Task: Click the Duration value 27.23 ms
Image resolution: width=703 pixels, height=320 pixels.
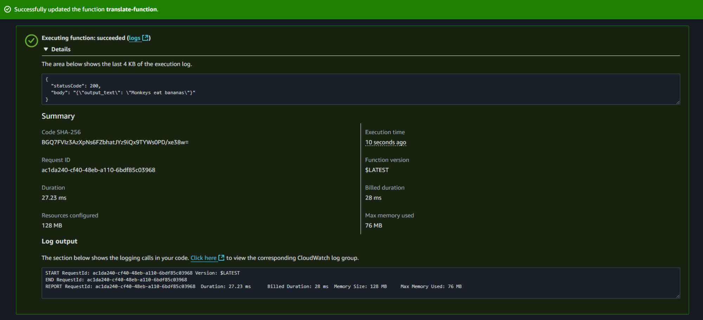Action: pos(54,198)
